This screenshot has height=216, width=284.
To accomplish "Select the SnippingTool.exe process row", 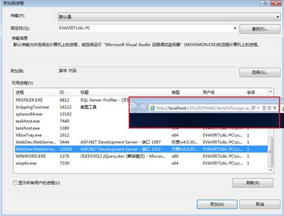I will pyautogui.click(x=72, y=107).
